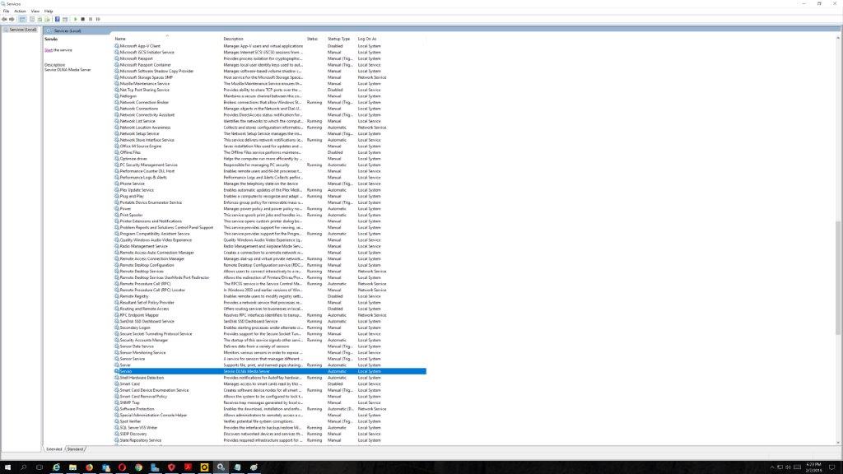Click the clock in the system tray
Viewport: 843px width, 474px height.
813,467
